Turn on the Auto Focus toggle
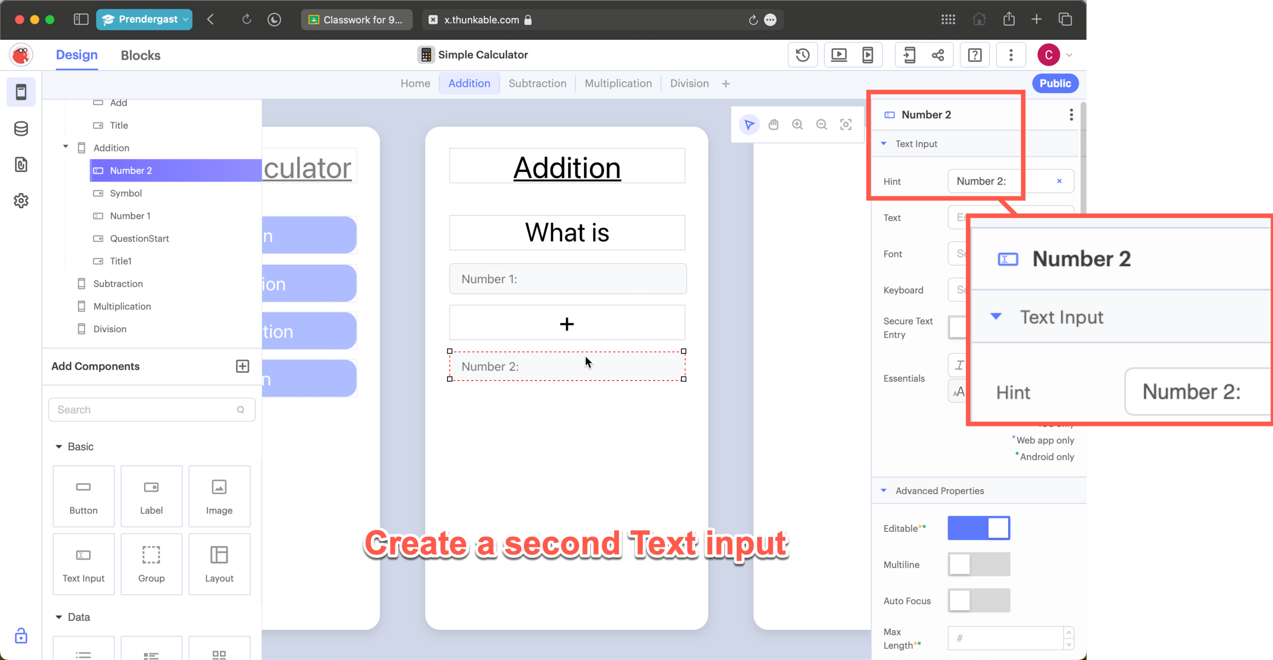 [978, 600]
